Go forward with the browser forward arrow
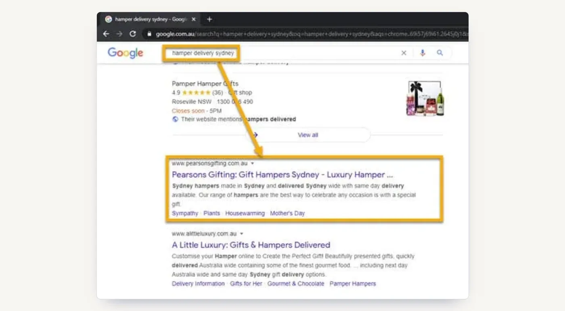The image size is (565, 311). (119, 34)
